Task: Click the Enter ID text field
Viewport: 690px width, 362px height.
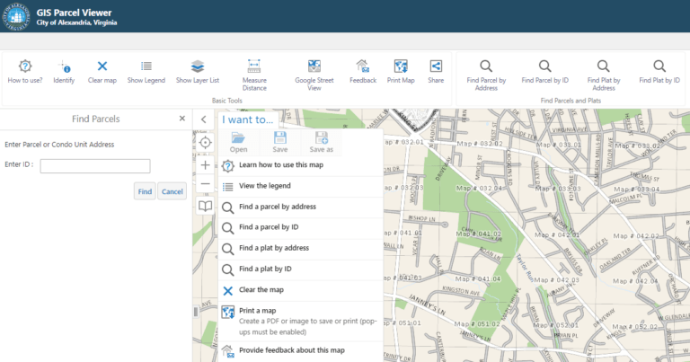Action: pos(95,165)
